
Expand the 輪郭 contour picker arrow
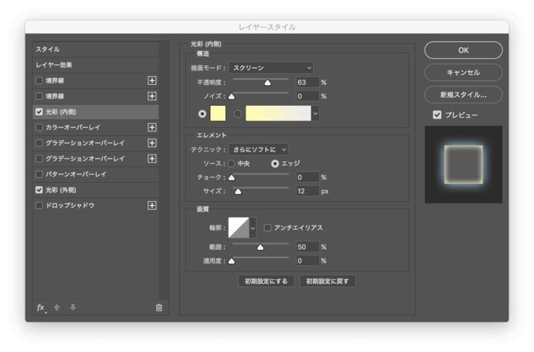253,228
